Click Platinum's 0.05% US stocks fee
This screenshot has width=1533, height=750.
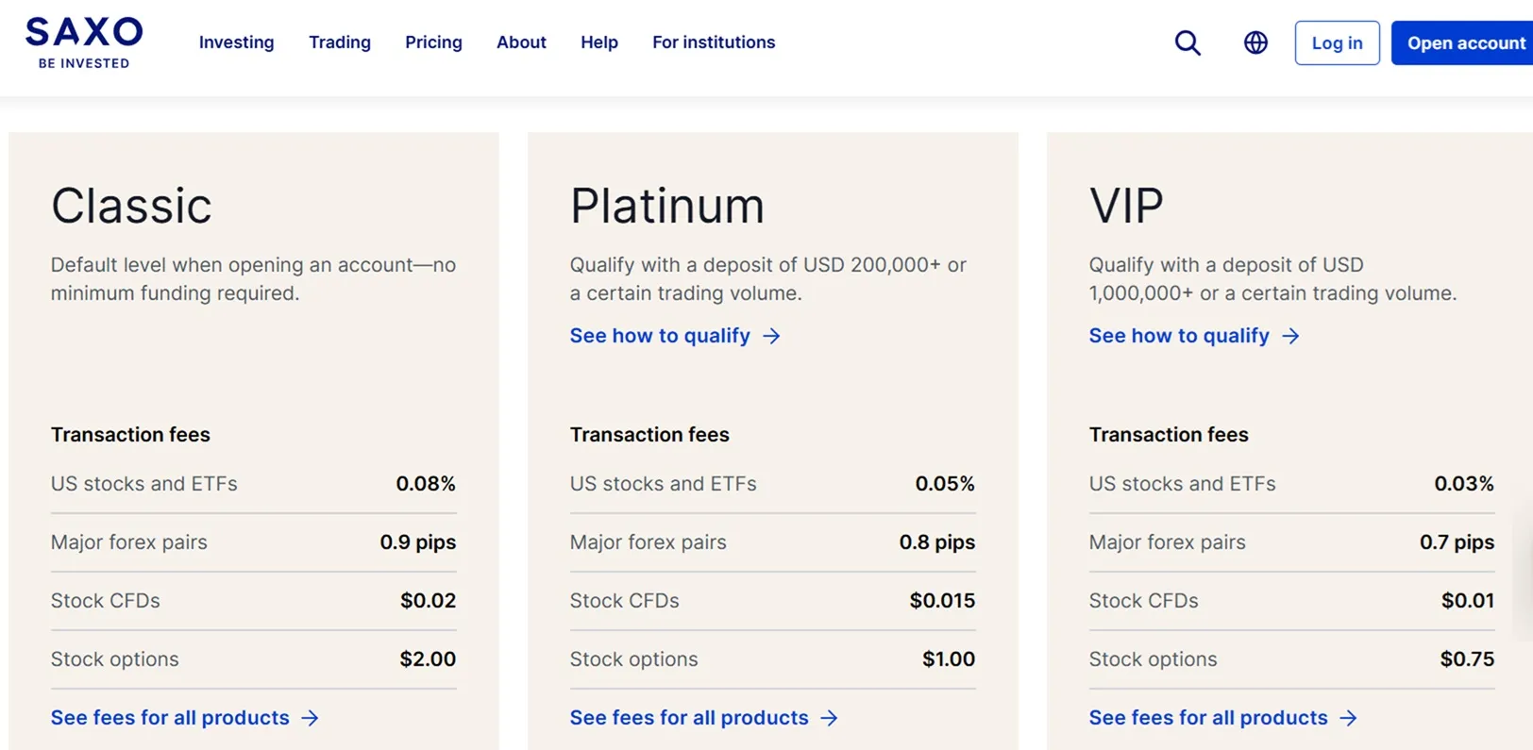pyautogui.click(x=945, y=484)
